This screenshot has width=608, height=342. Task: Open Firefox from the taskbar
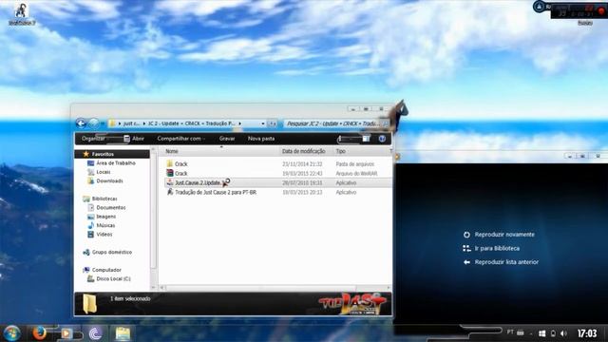39,333
